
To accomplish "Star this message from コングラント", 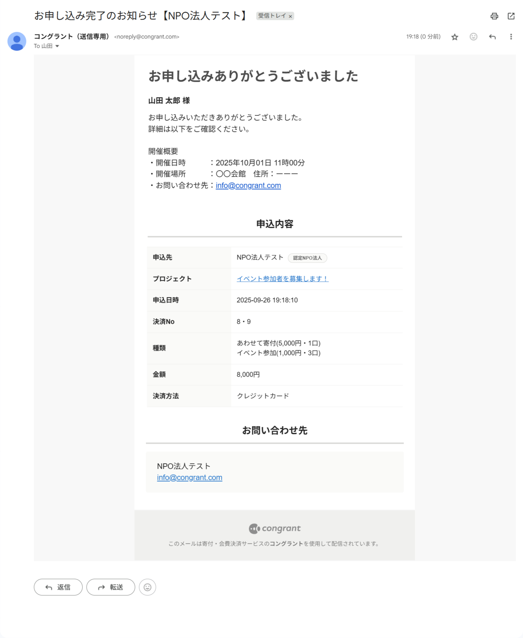I will [x=454, y=37].
